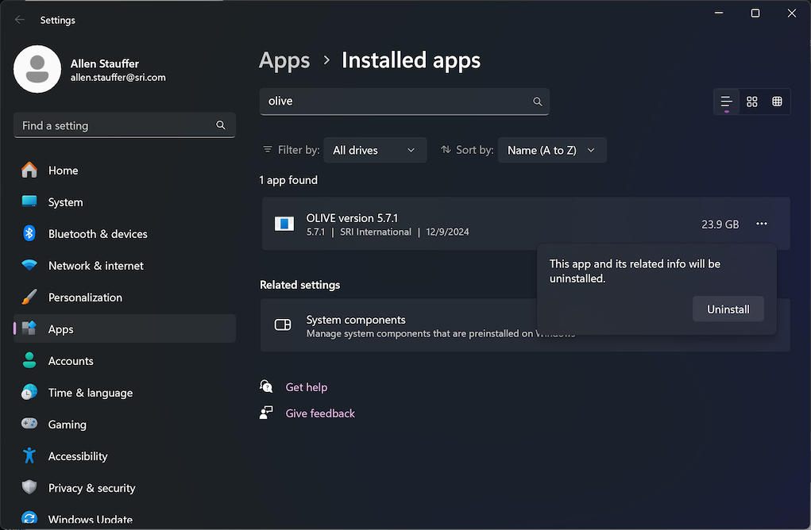Switch to compact list view
The width and height of the screenshot is (811, 530).
coord(725,102)
